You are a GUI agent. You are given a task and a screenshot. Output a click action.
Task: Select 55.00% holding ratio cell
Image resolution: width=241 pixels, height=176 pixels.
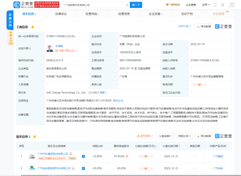(x=98, y=156)
